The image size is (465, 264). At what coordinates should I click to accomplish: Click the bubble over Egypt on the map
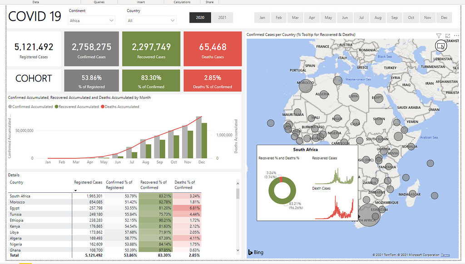coord(379,98)
